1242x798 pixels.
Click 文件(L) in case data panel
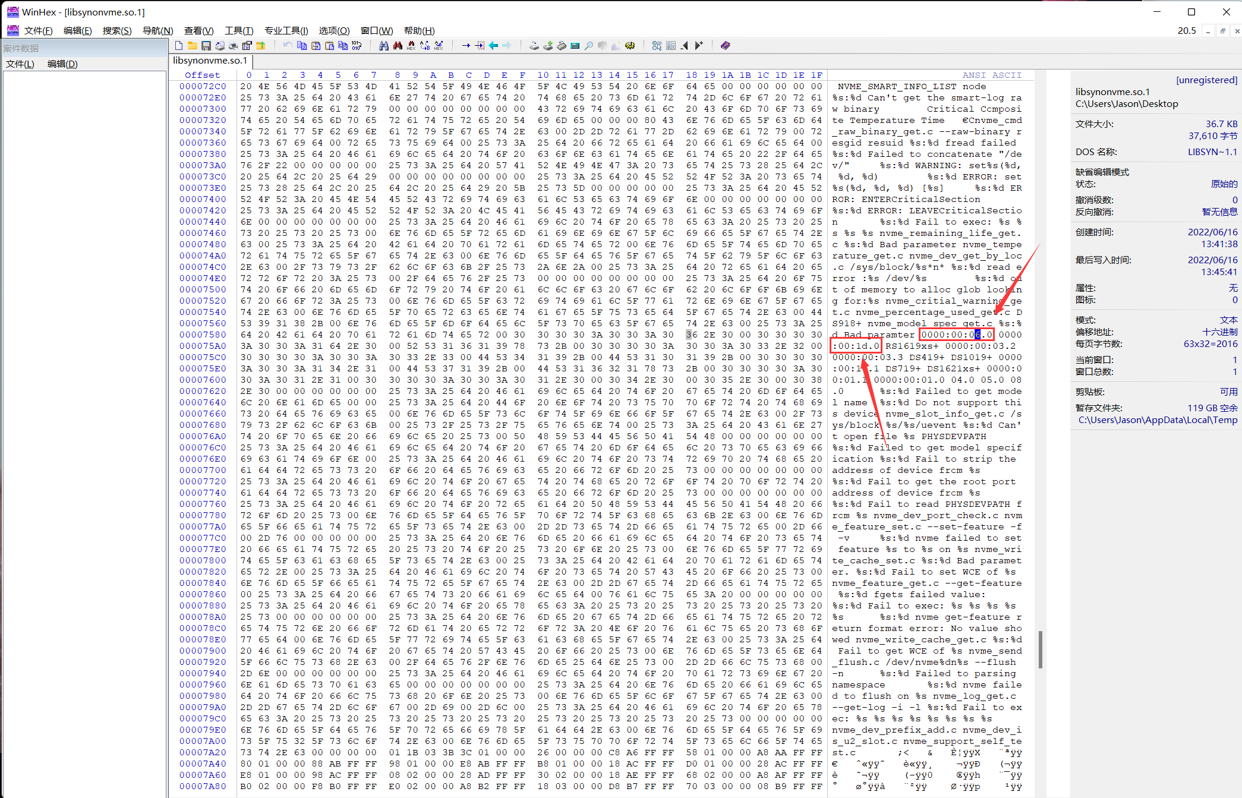(x=20, y=64)
